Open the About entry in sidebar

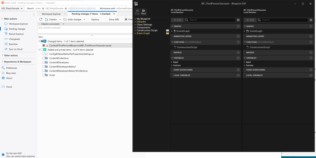click(x=7, y=78)
